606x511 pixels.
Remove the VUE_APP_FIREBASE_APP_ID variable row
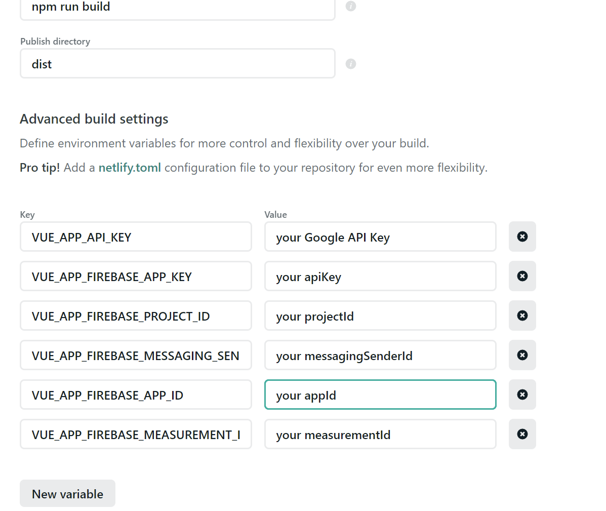click(522, 395)
